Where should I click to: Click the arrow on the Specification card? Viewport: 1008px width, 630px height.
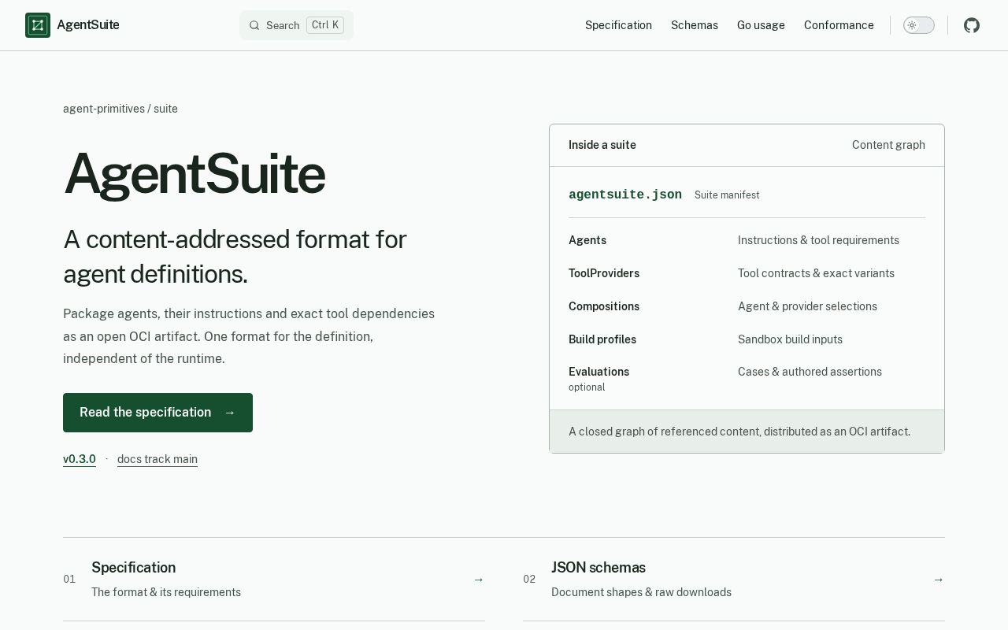[478, 580]
